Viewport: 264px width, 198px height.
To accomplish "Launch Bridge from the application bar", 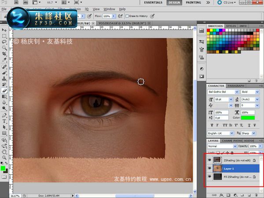I will pyautogui.click(x=16, y=2).
